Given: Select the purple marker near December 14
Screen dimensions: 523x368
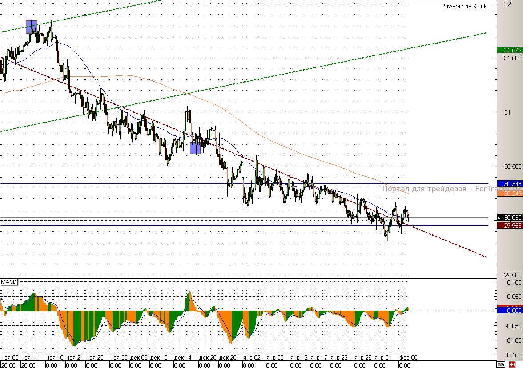Looking at the screenshot, I should (x=195, y=148).
